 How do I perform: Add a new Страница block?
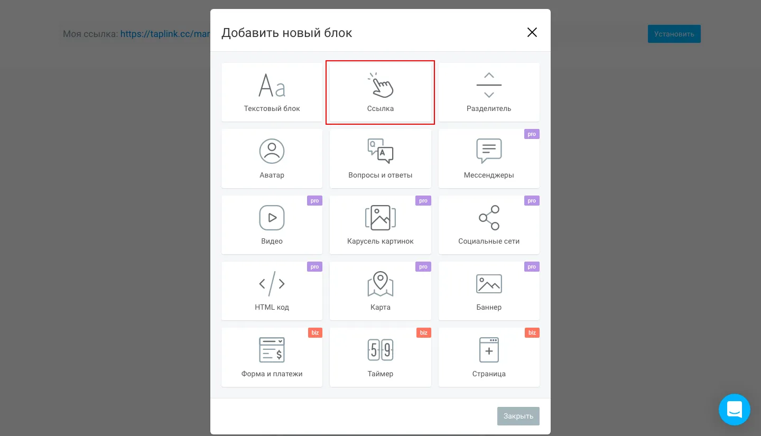click(x=489, y=357)
